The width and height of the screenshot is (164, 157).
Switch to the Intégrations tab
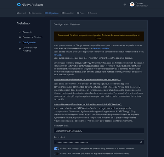(52, 13)
